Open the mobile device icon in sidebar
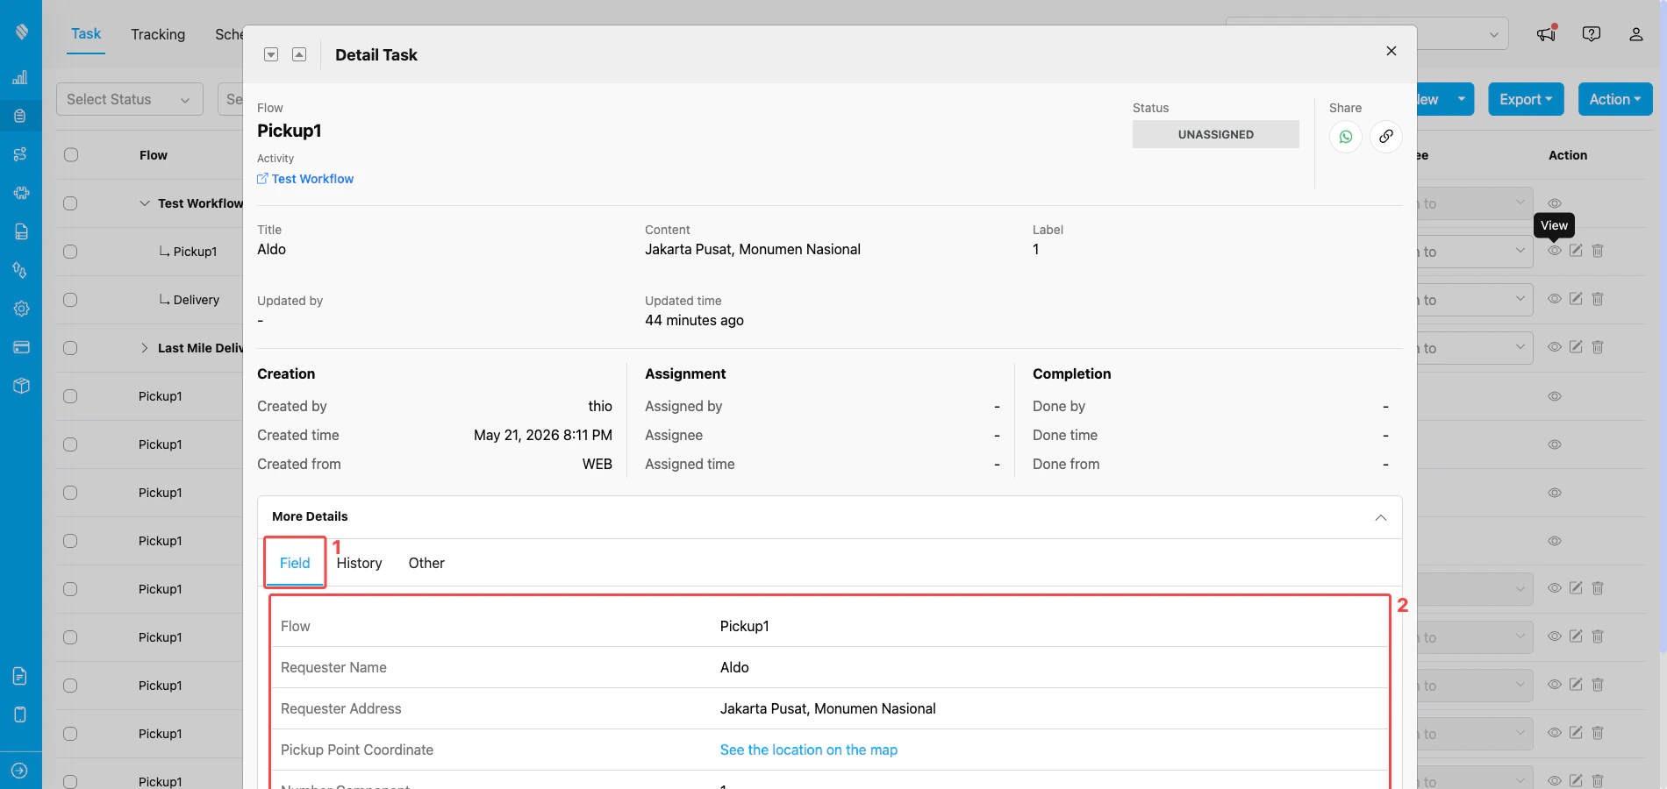The image size is (1667, 789). click(x=20, y=714)
